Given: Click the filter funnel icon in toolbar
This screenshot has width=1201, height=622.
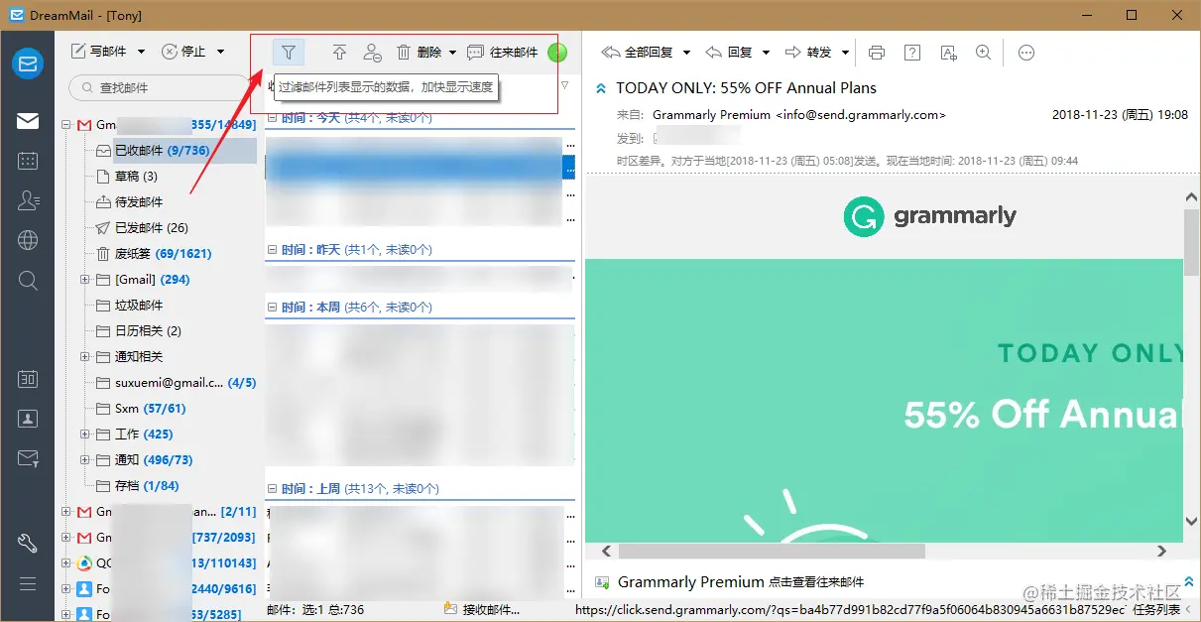Looking at the screenshot, I should (x=289, y=52).
